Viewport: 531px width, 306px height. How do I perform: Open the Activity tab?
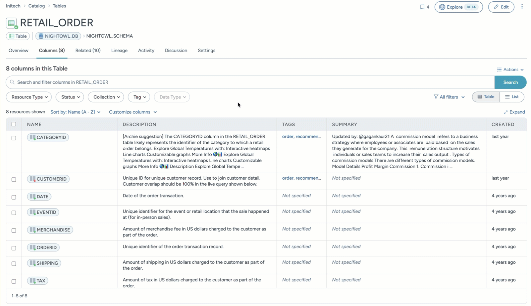pyautogui.click(x=146, y=51)
